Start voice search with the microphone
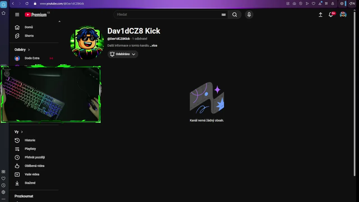Viewport: 359px width, 202px height. pos(249,15)
